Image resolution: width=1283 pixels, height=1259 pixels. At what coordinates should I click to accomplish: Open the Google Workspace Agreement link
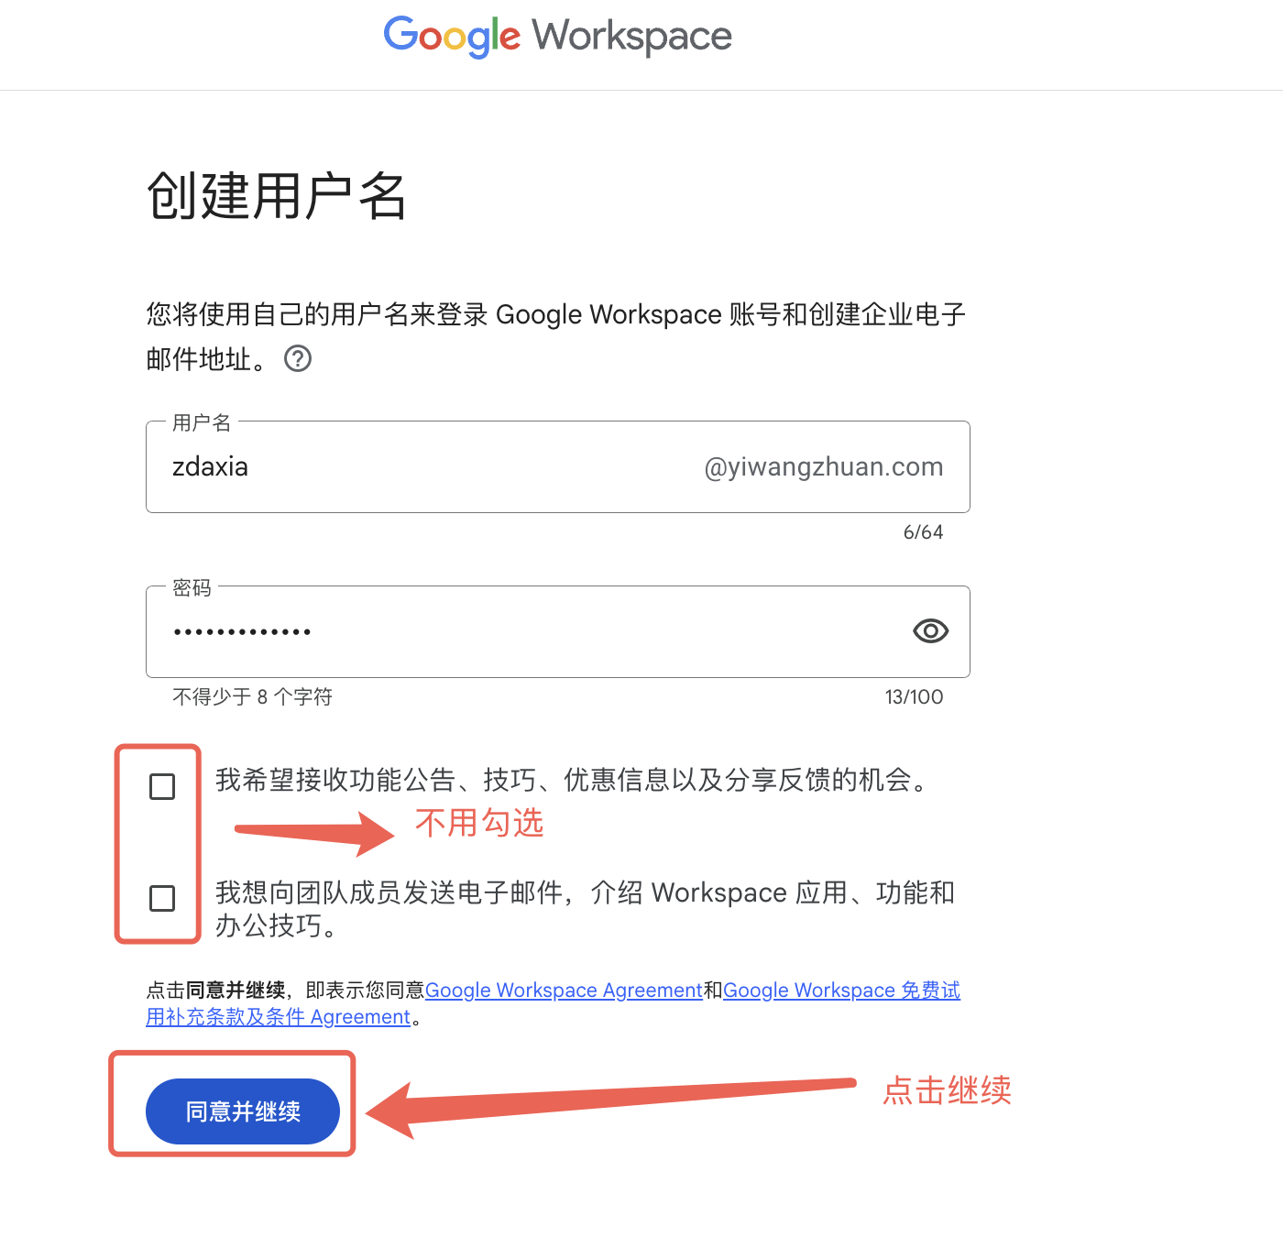pos(564,991)
